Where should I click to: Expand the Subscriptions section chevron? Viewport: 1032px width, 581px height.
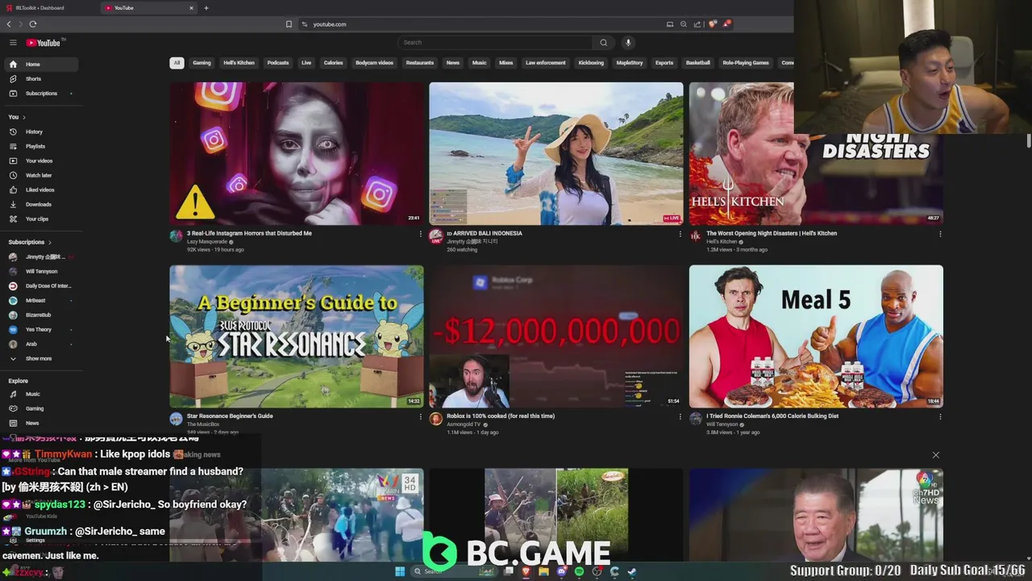(x=50, y=242)
